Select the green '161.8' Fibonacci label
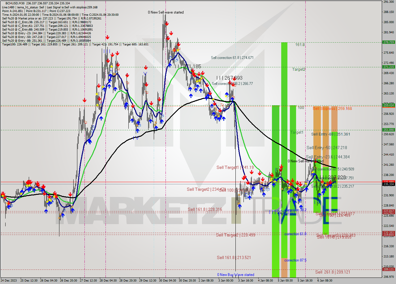The width and height of the screenshot is (396, 284). [x=300, y=45]
